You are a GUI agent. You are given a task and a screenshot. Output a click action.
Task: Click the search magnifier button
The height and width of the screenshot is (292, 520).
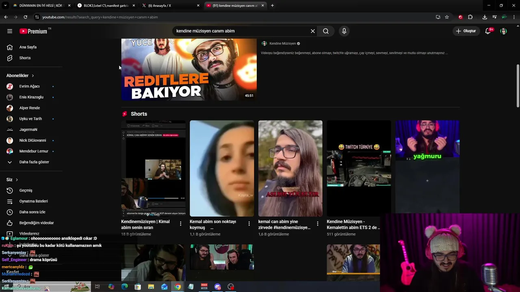pyautogui.click(x=326, y=31)
